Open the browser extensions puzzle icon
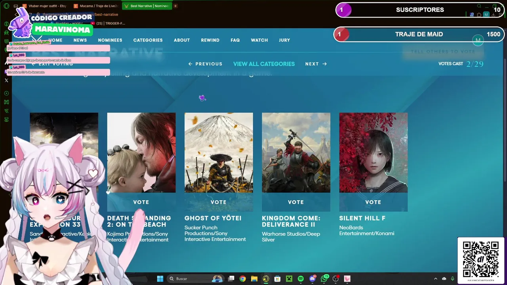Screen dimensions: 507x285 [479, 15]
